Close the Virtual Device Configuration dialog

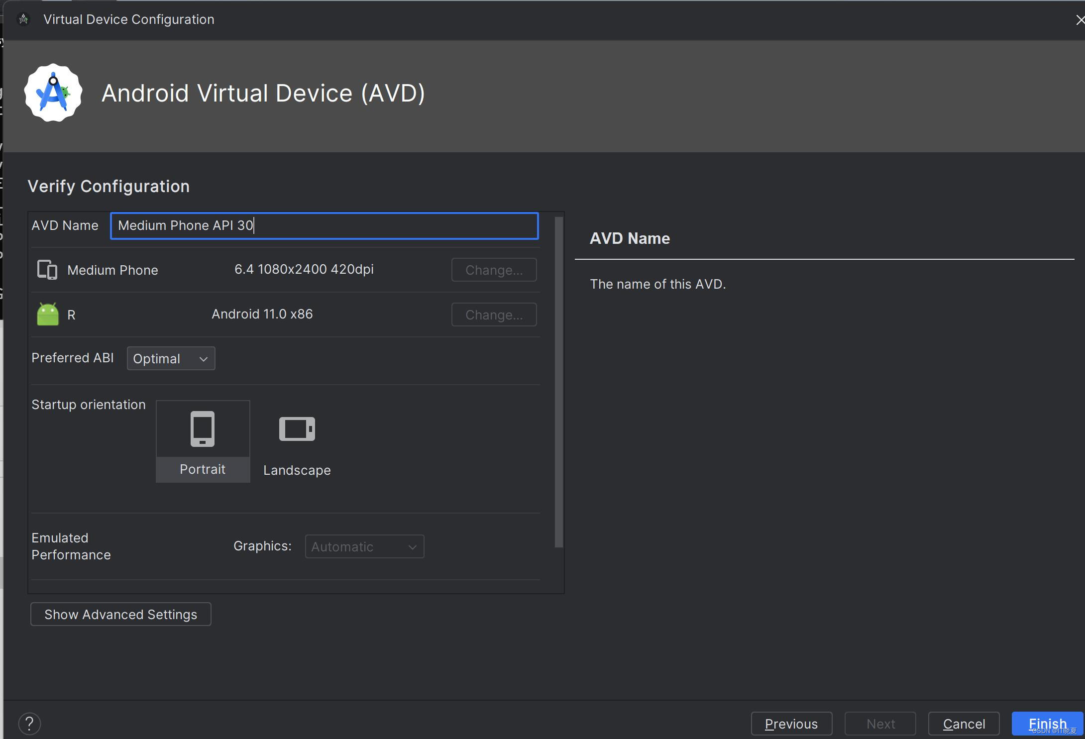pos(1080,20)
